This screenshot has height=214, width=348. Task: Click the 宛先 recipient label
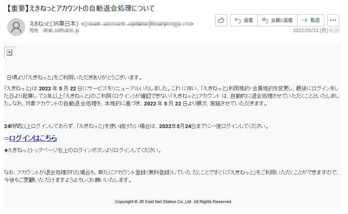[34, 31]
